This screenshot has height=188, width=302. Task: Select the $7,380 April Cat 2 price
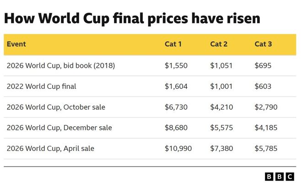click(221, 148)
